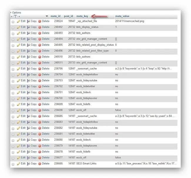Click the red Delete icon for row 236665
The image size is (191, 178).
click(40, 164)
